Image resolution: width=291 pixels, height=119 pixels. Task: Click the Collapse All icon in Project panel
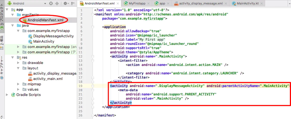(x=57, y=4)
